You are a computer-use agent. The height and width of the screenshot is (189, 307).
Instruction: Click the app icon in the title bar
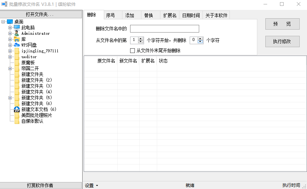(x=4, y=4)
